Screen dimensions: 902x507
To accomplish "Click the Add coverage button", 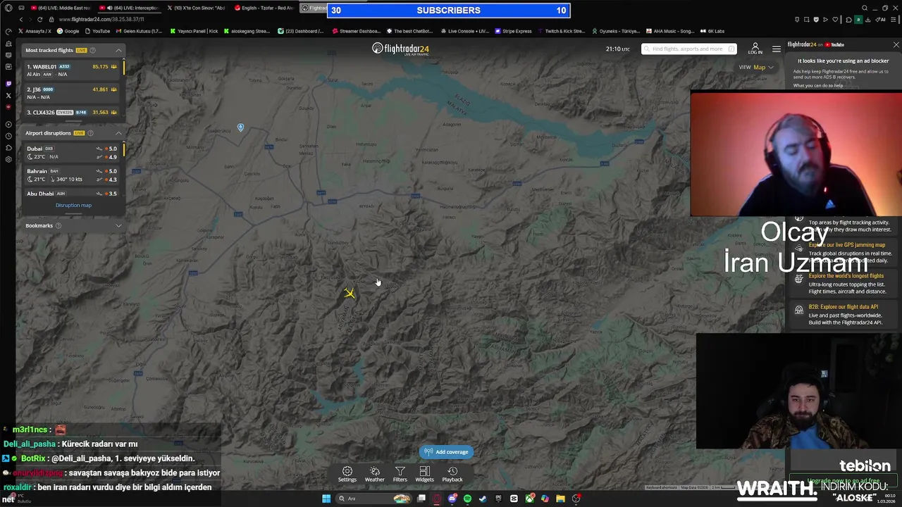I will pos(446,452).
